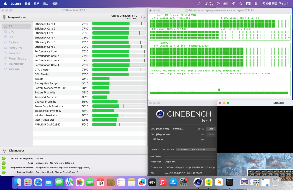Open the input method menu bar icon
293x190 pixels.
248,4
